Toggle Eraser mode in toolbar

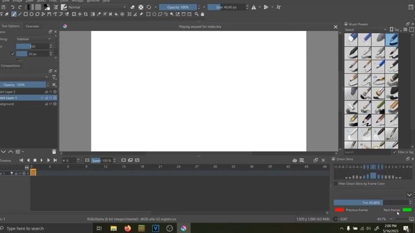click(x=132, y=7)
